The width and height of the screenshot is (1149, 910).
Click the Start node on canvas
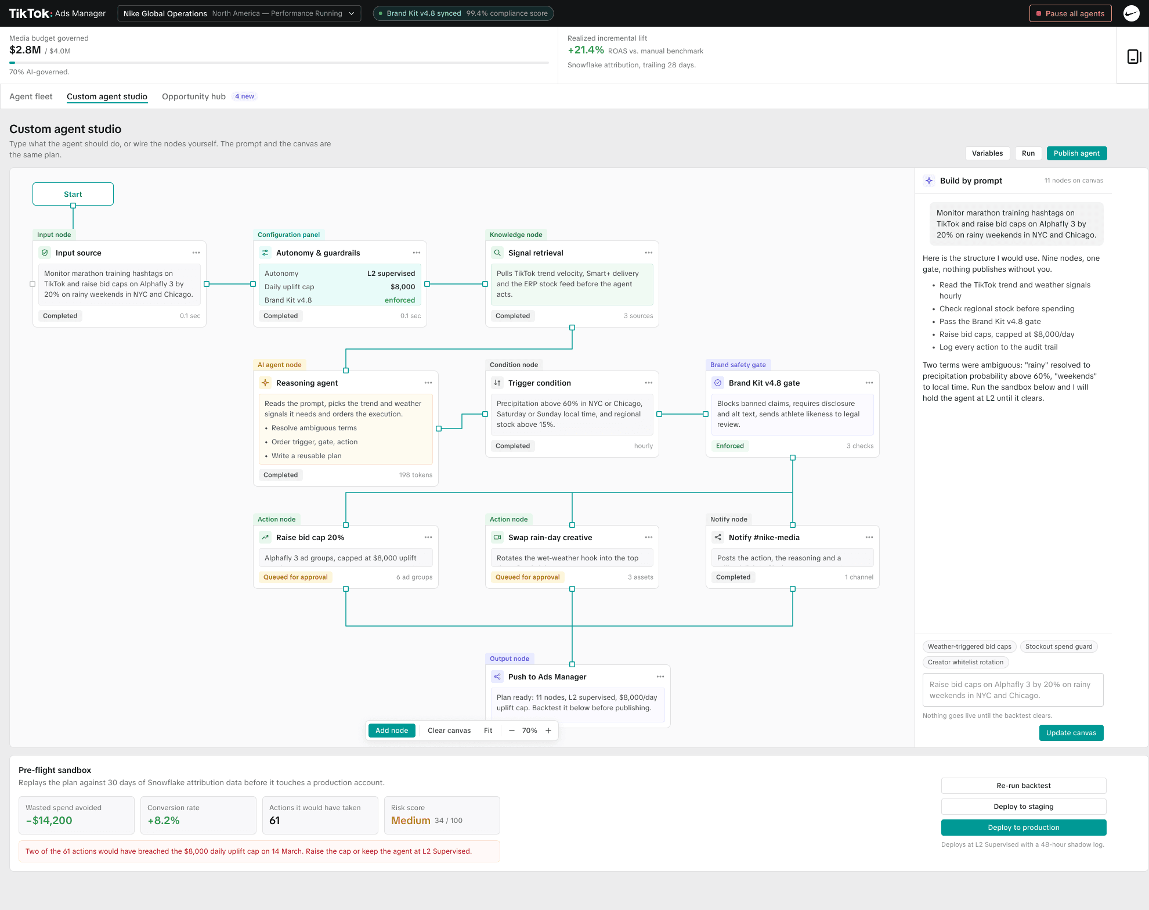click(x=73, y=194)
